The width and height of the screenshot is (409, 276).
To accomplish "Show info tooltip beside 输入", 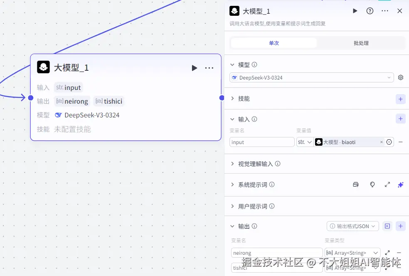I will pos(254,119).
